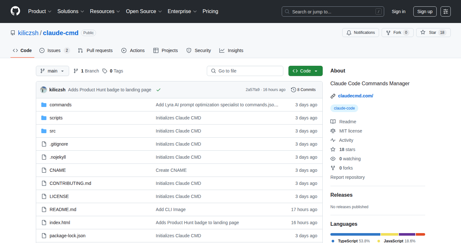461x243 pixels.
Task: Select the claude-code topic tag
Action: (344, 108)
